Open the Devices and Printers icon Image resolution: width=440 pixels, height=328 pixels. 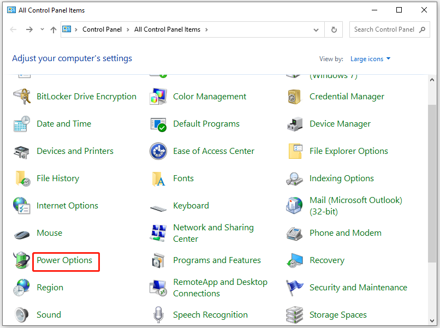click(21, 152)
